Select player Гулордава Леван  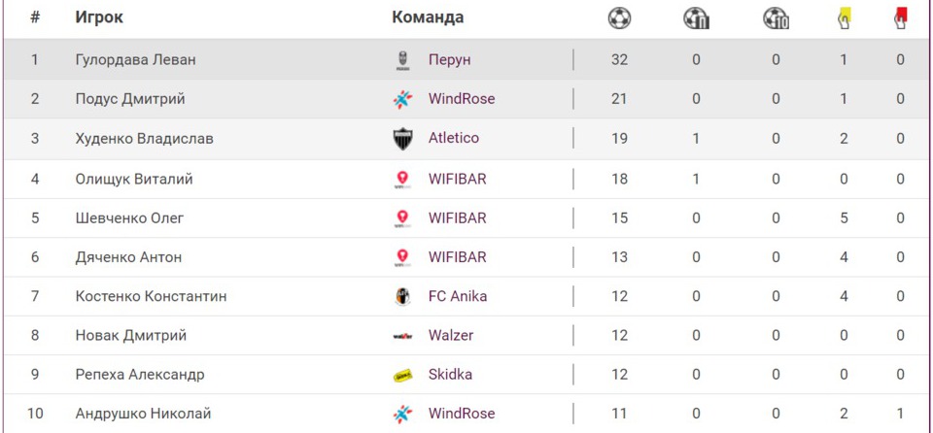(135, 60)
